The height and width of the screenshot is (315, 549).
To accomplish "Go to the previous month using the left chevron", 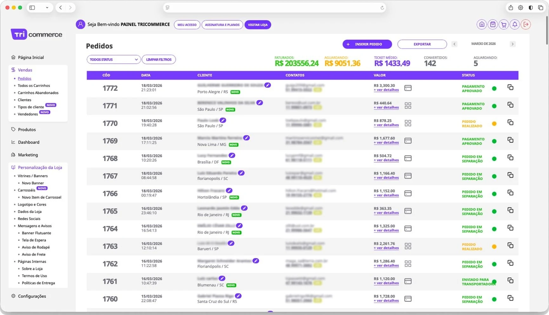I will (x=454, y=44).
